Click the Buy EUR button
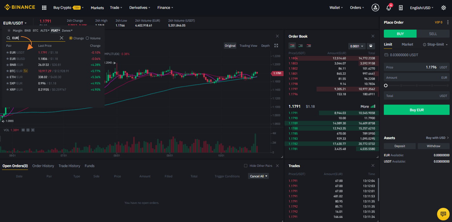The width and height of the screenshot is (452, 222). [x=416, y=110]
